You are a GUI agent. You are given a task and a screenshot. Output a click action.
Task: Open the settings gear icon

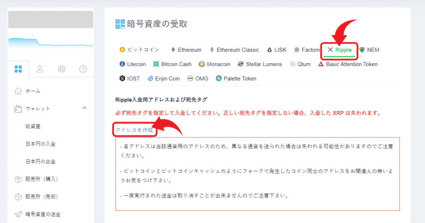[x=61, y=69]
